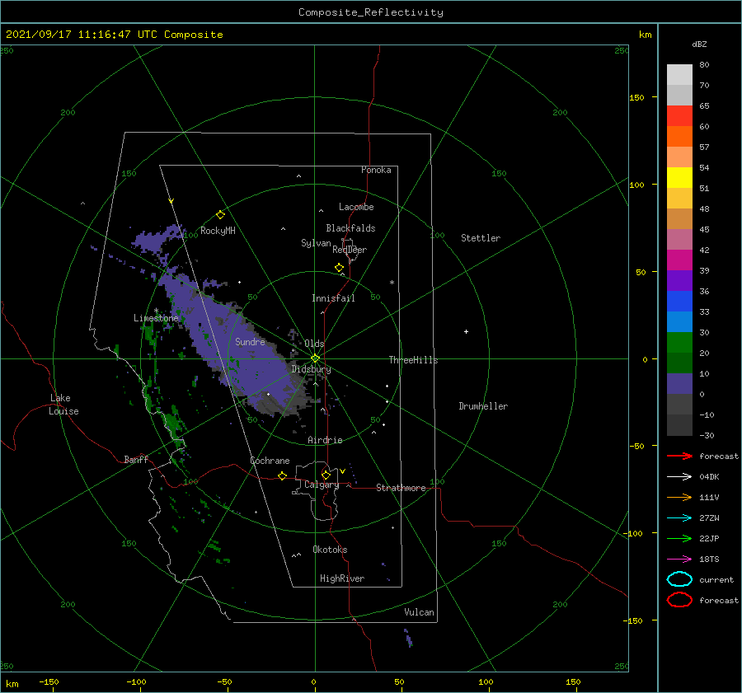Click the white plus marker north of Drumheller
The width and height of the screenshot is (742, 693).
(466, 331)
